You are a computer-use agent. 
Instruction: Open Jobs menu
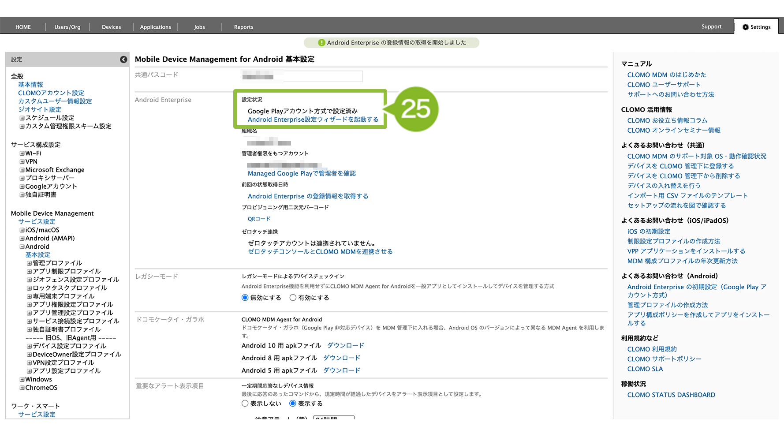click(199, 27)
